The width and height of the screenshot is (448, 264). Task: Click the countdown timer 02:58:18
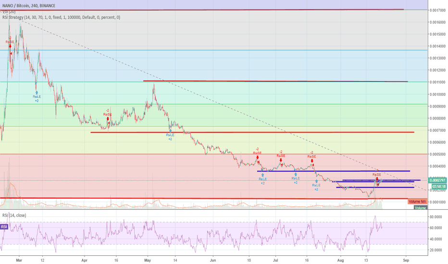(x=438, y=187)
